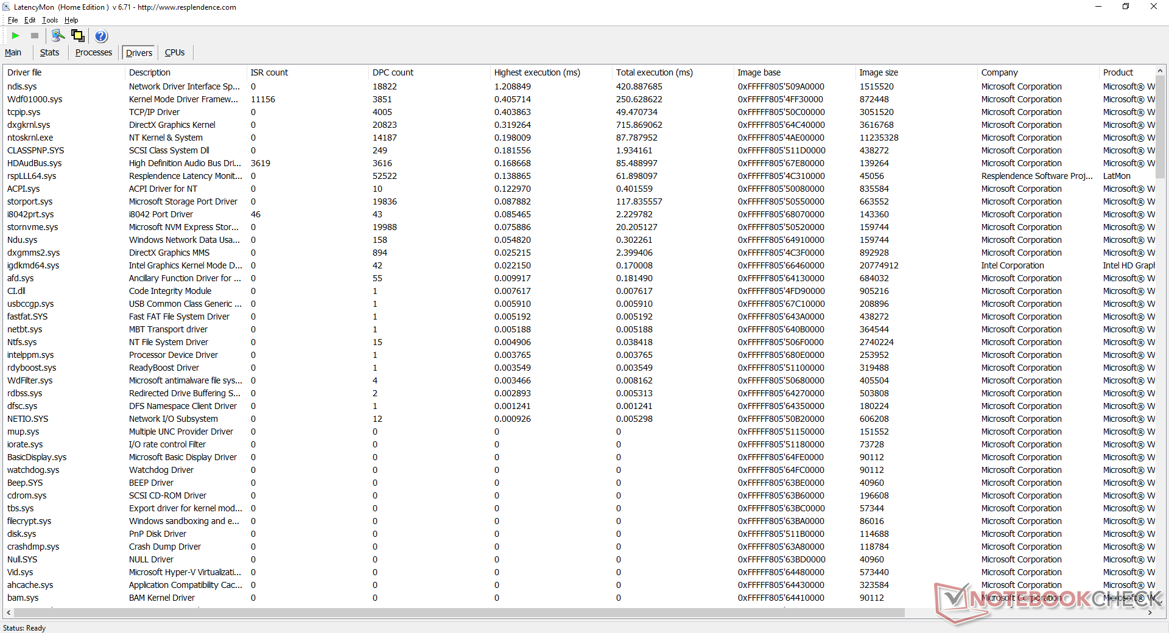Open the Edit menu

click(30, 20)
